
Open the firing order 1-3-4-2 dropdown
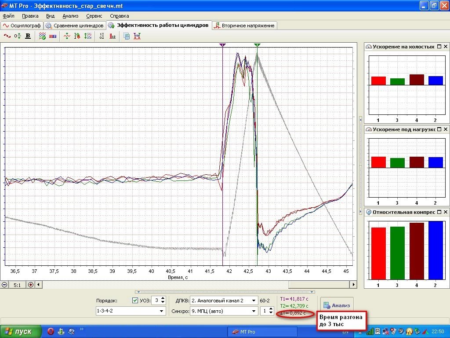pos(162,311)
